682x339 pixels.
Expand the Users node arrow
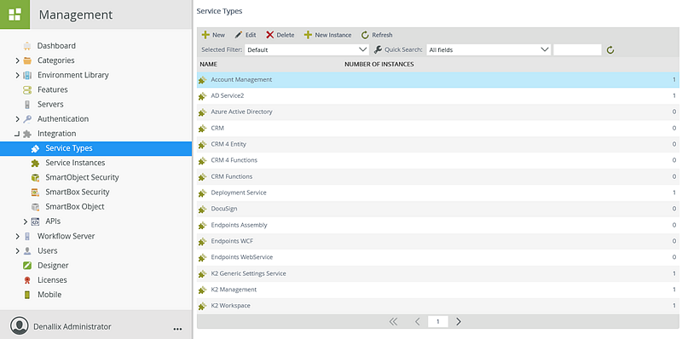(x=17, y=250)
